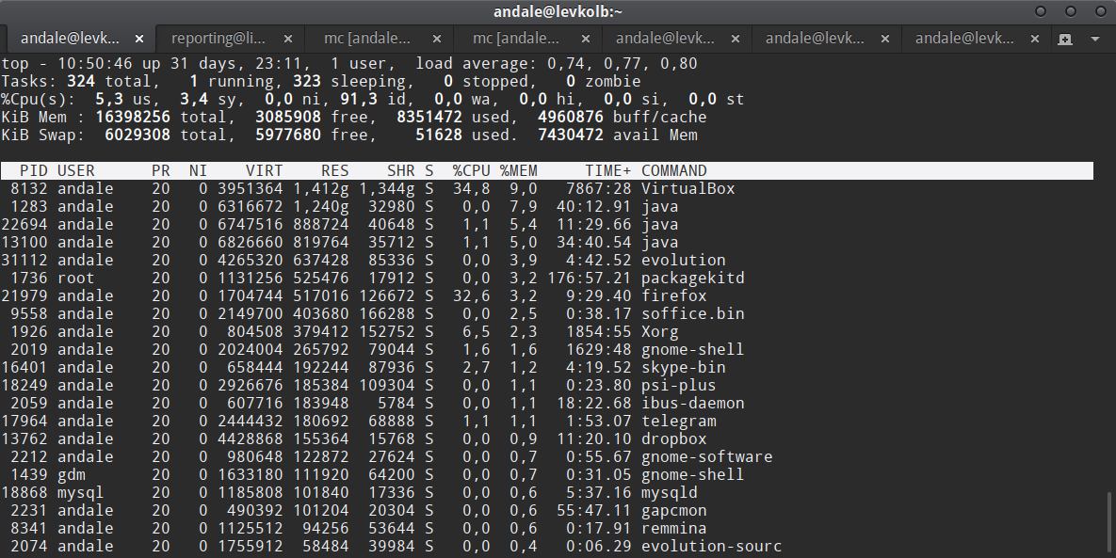1116x558 pixels.
Task: Click the terminal vertical scrollbar
Action: (1108, 524)
